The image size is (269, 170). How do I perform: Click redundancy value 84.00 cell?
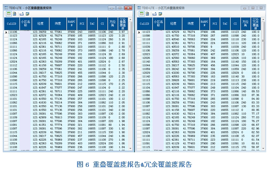pyautogui.click(x=255, y=99)
